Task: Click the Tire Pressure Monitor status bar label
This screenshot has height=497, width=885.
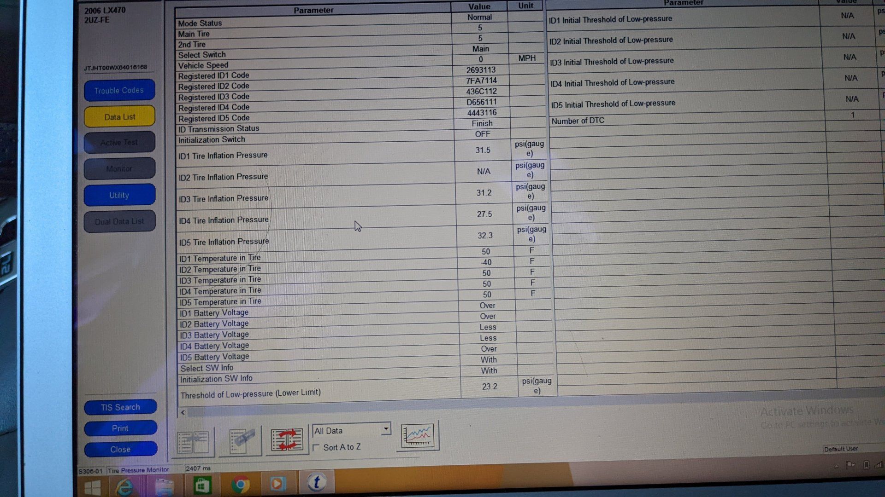Action: coord(138,470)
